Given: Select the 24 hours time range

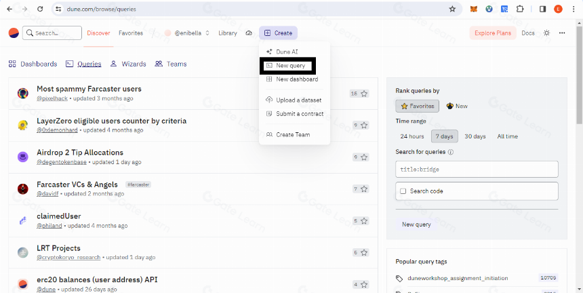Looking at the screenshot, I should coord(412,136).
